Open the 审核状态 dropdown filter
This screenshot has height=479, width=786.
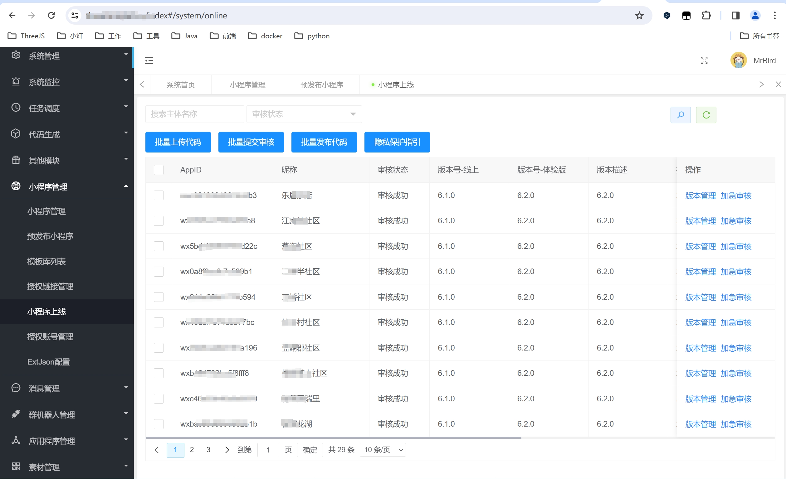303,113
